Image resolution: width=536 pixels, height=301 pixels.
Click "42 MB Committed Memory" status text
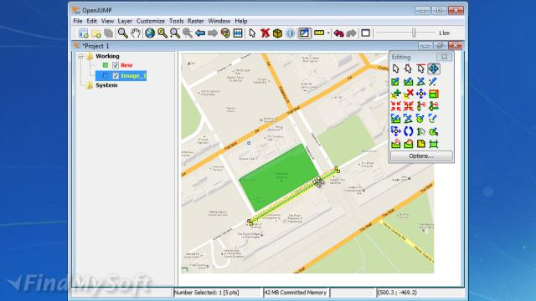[x=296, y=293]
